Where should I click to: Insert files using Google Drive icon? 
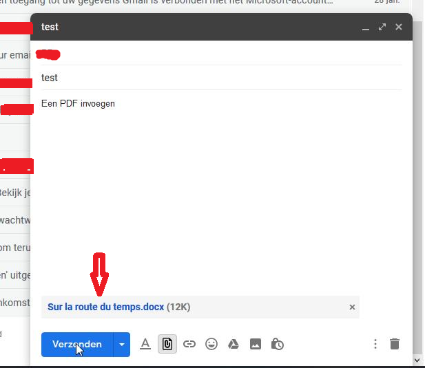234,344
